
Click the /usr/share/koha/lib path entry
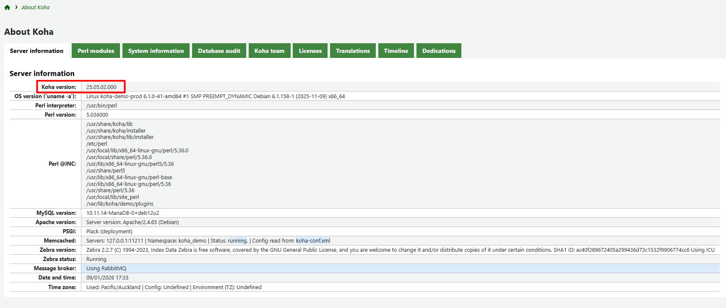[109, 124]
